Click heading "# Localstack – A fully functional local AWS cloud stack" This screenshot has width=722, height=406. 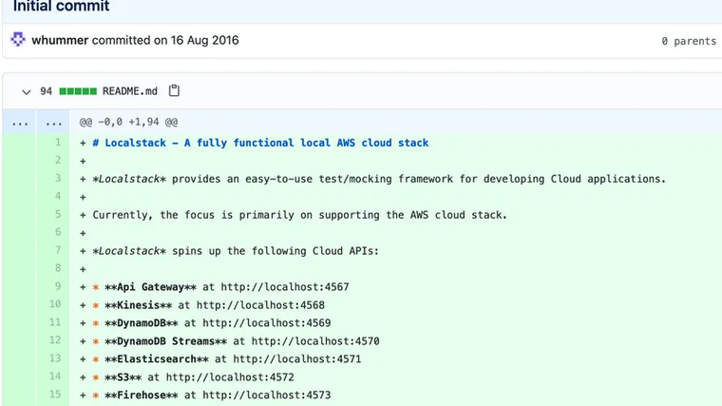[x=260, y=143]
